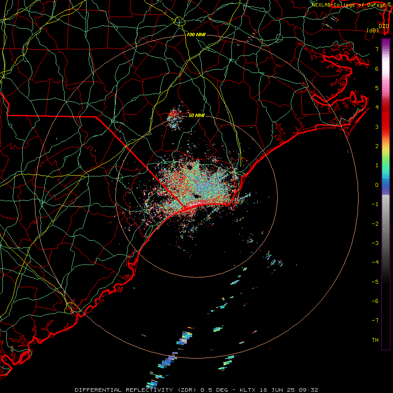Click the DZD color scale title
This screenshot has height=393, width=393.
click(383, 26)
